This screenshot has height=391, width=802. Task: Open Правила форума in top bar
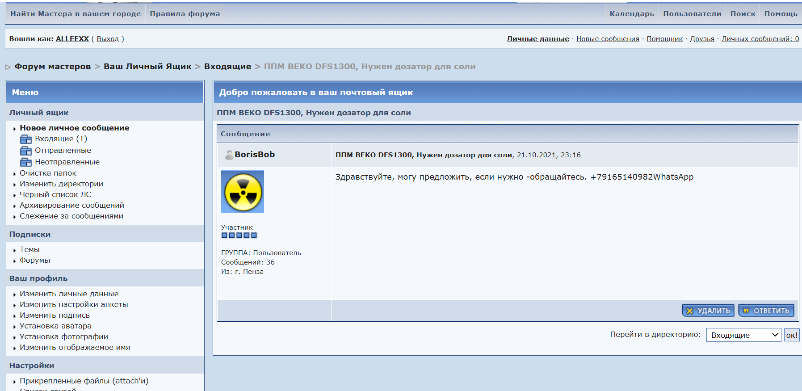point(185,14)
